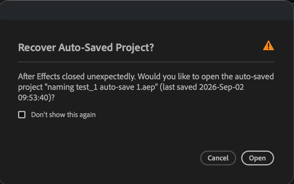Viewport: 294px width, 184px height.
Task: Click the time "09:53:40" in the message
Action: (x=33, y=98)
